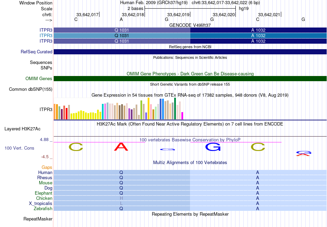Image resolution: width=327 pixels, height=227 pixels.
Task: Click the -4.5 conservation scale value
Action: pos(45,157)
